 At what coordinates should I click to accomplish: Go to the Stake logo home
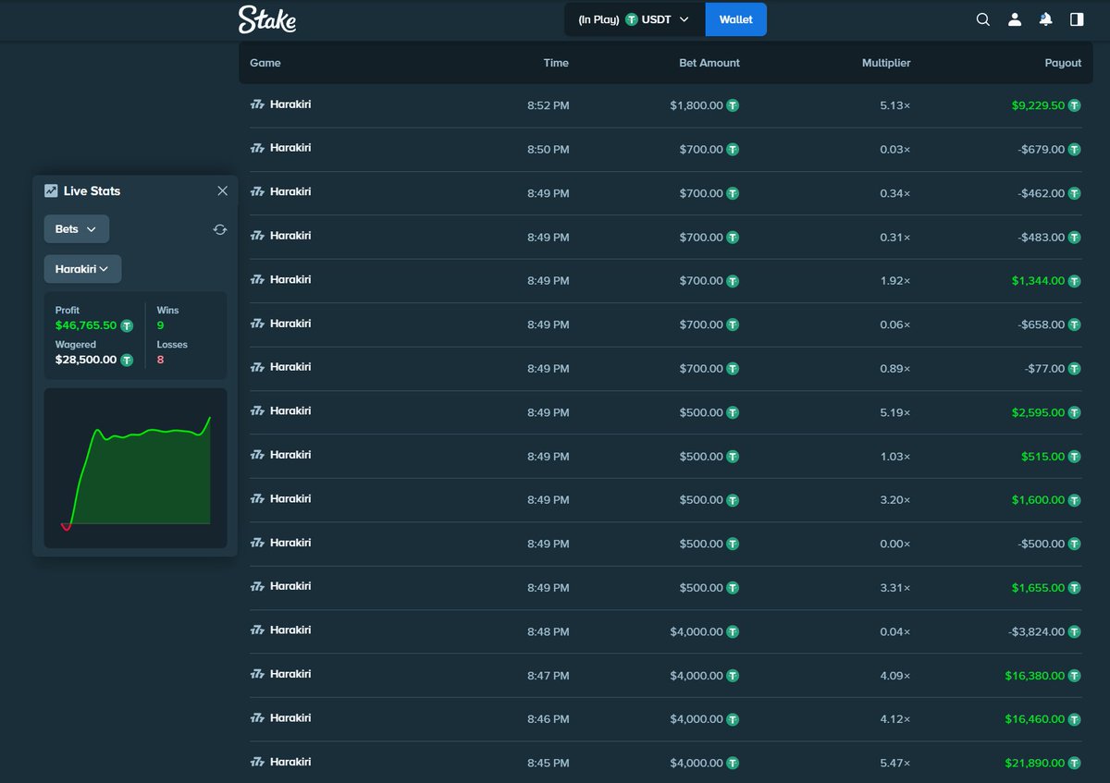267,19
